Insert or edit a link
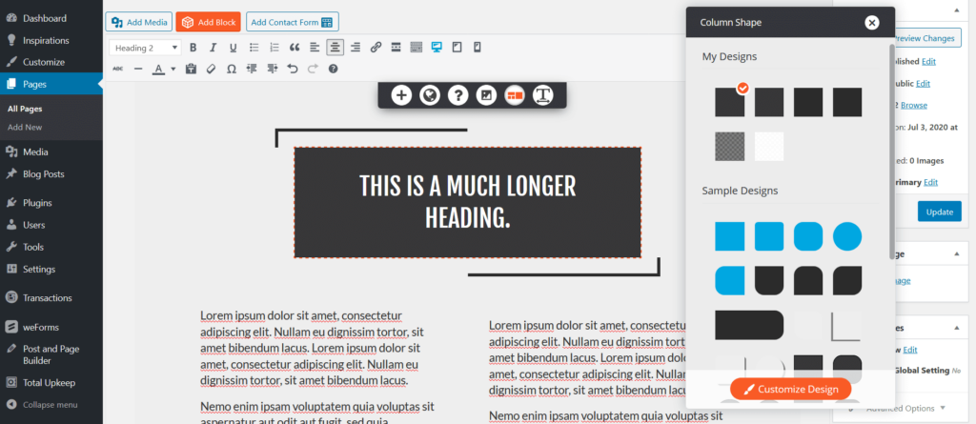This screenshot has width=976, height=424. click(x=376, y=48)
